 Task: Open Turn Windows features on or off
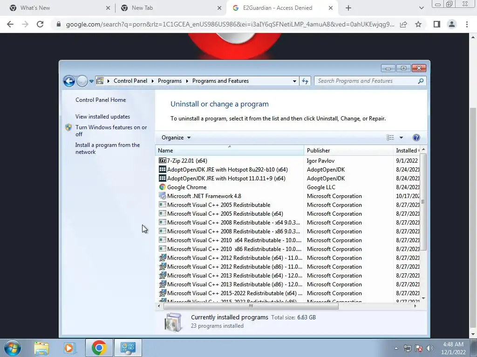pos(111,131)
